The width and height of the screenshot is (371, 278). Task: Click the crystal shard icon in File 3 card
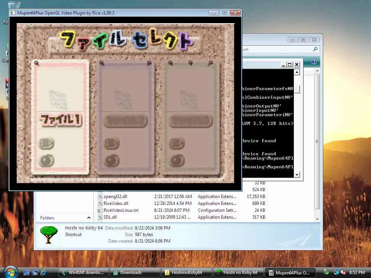[x=188, y=99]
